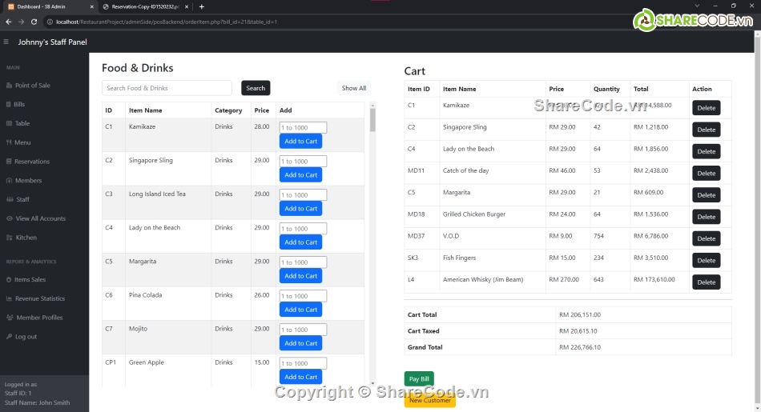Open Point of Sale from sidebar
The image size is (761, 412).
(32, 86)
